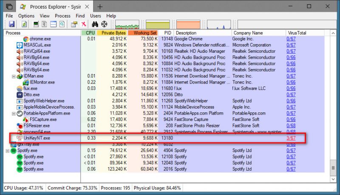
Task: Open the I/O activity graph in toolbar
Action: (x=219, y=24)
